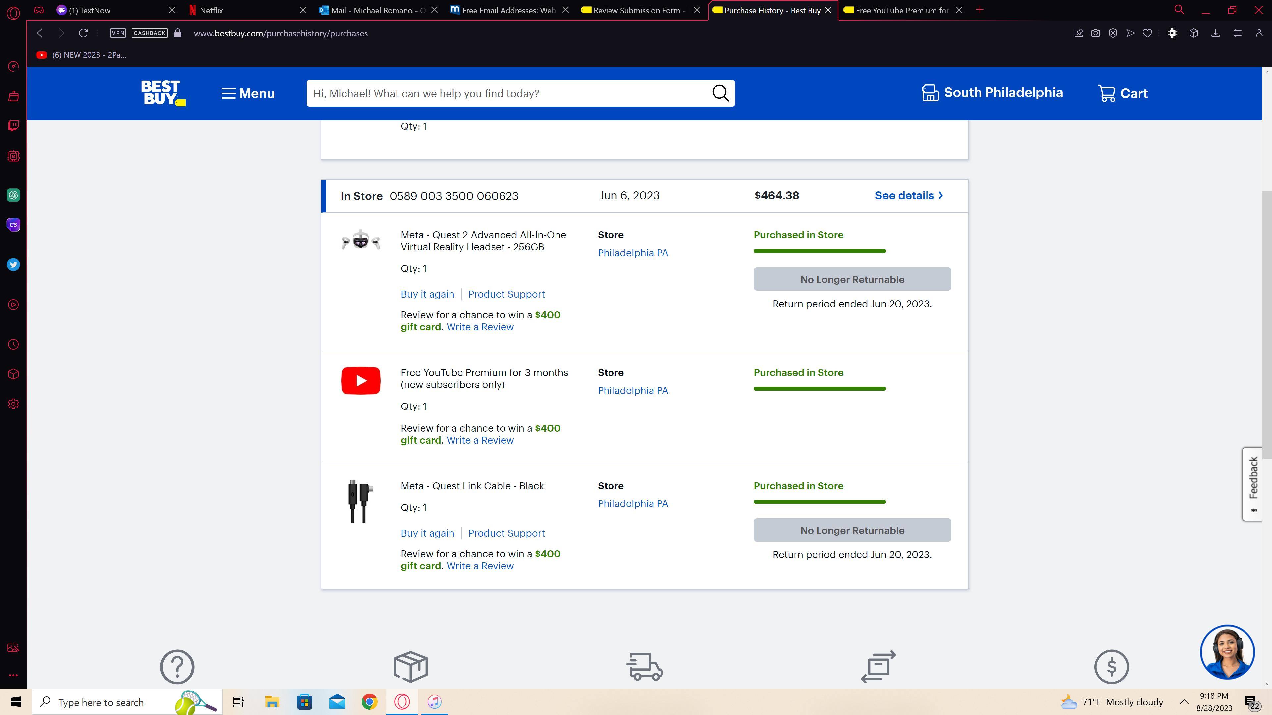1272x715 pixels.
Task: Open the Menu hamburger dropdown
Action: click(248, 93)
